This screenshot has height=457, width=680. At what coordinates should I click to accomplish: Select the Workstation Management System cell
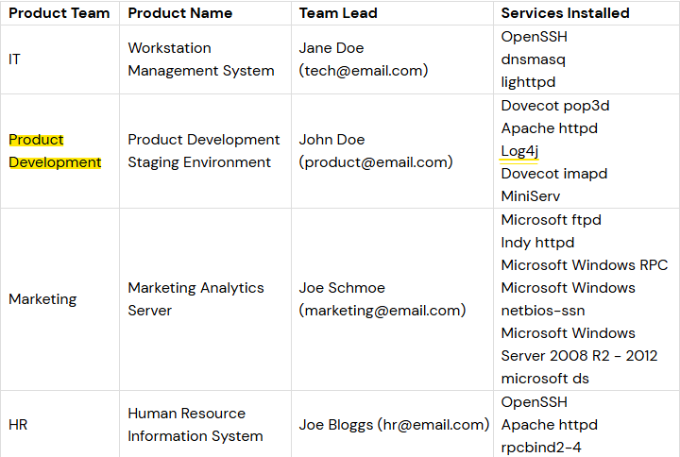tap(201, 59)
